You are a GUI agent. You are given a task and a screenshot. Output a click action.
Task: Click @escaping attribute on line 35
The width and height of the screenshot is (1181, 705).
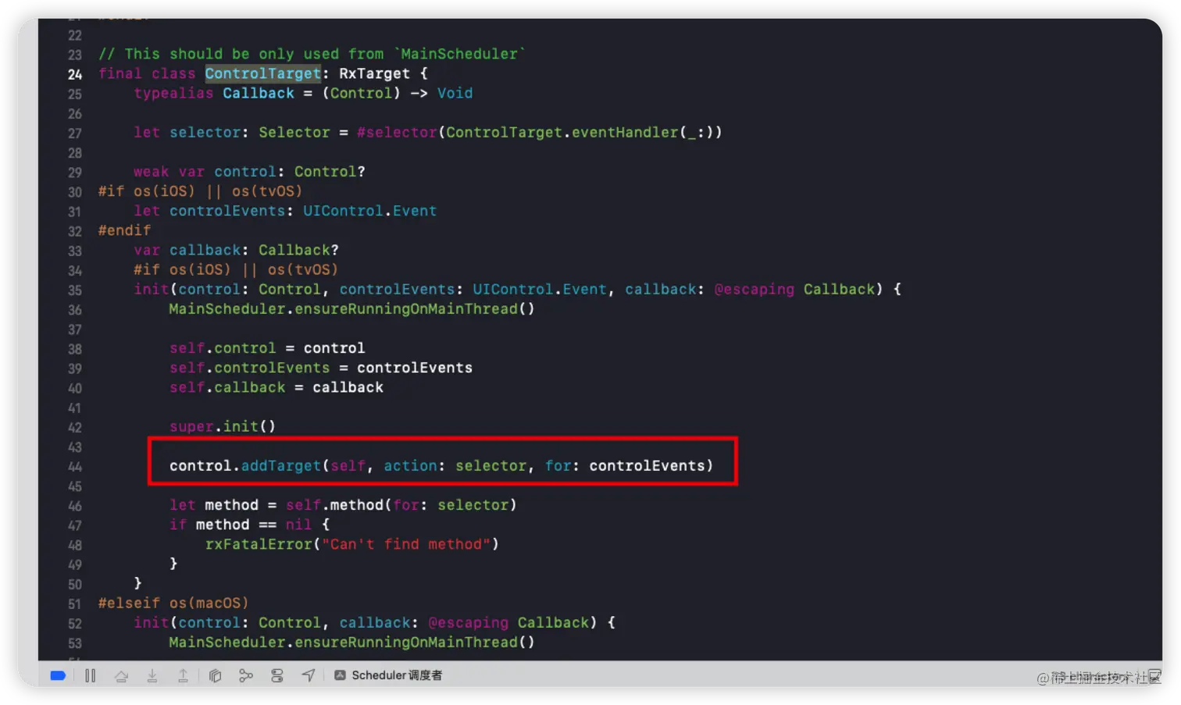(x=754, y=289)
